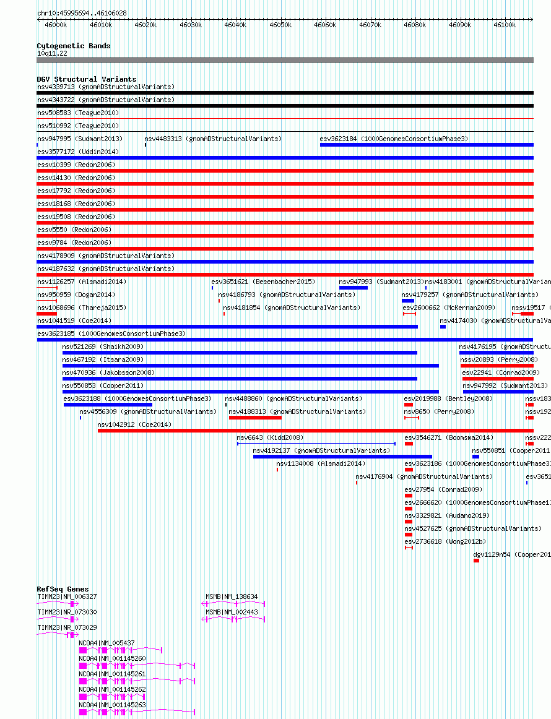The width and height of the screenshot is (551, 719).
Task: Select the essv19508 Redon2006 label
Action: click(x=76, y=217)
